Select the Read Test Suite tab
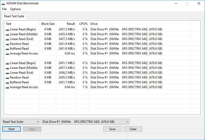 (x=14, y=16)
